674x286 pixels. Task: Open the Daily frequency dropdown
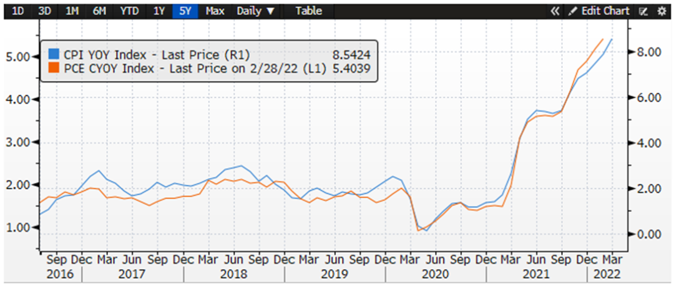pyautogui.click(x=255, y=11)
